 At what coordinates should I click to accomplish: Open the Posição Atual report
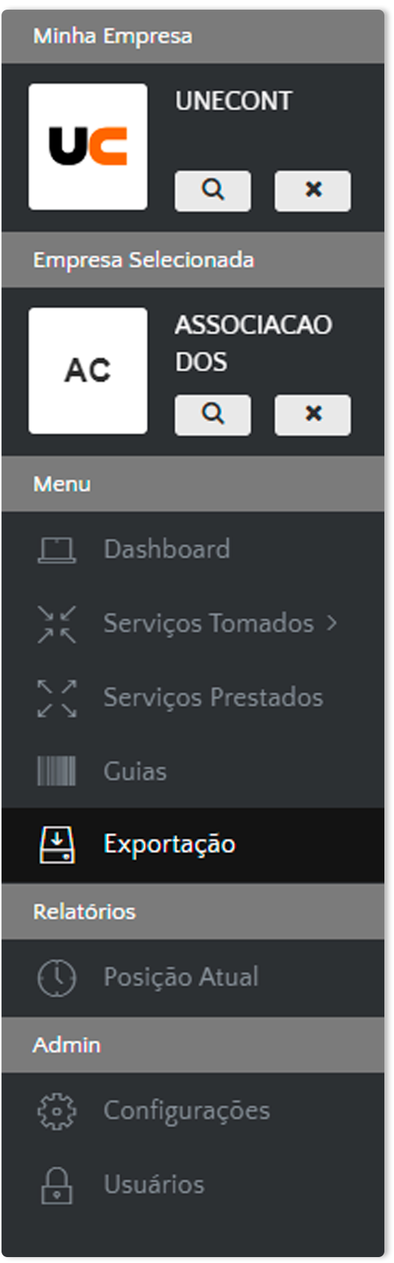point(193,978)
